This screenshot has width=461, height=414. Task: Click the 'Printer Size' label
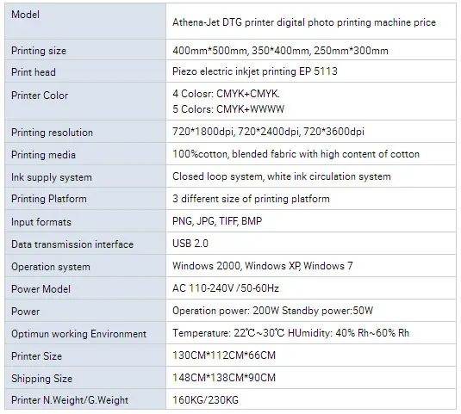click(x=36, y=356)
